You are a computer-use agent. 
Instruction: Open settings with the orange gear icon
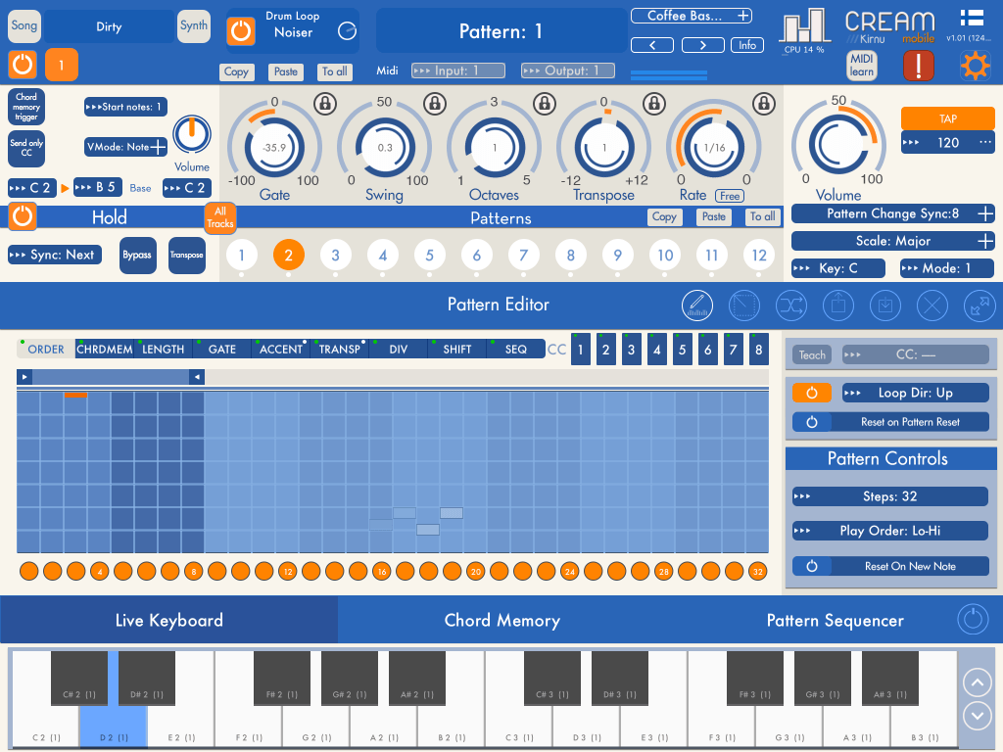click(x=975, y=66)
